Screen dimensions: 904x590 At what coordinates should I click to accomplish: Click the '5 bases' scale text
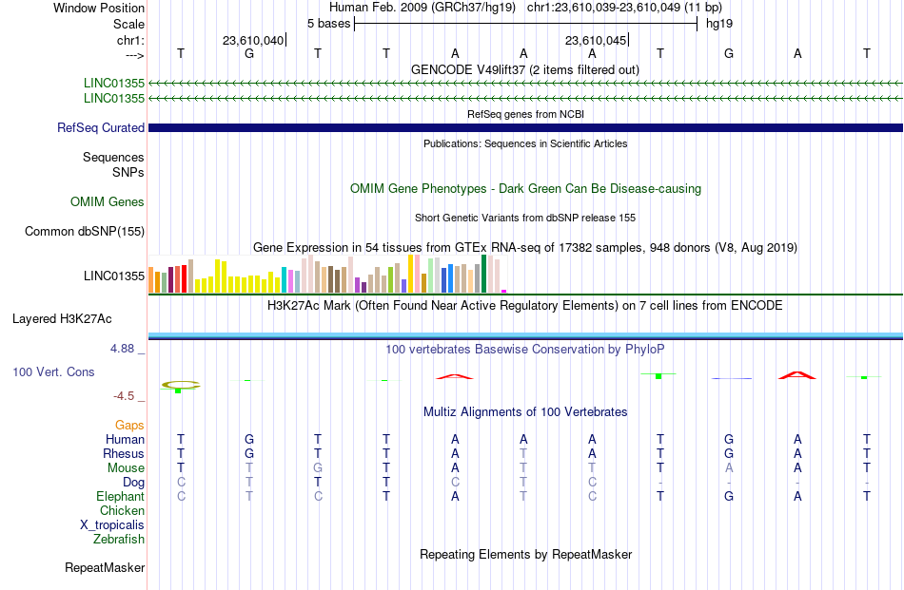pos(328,24)
